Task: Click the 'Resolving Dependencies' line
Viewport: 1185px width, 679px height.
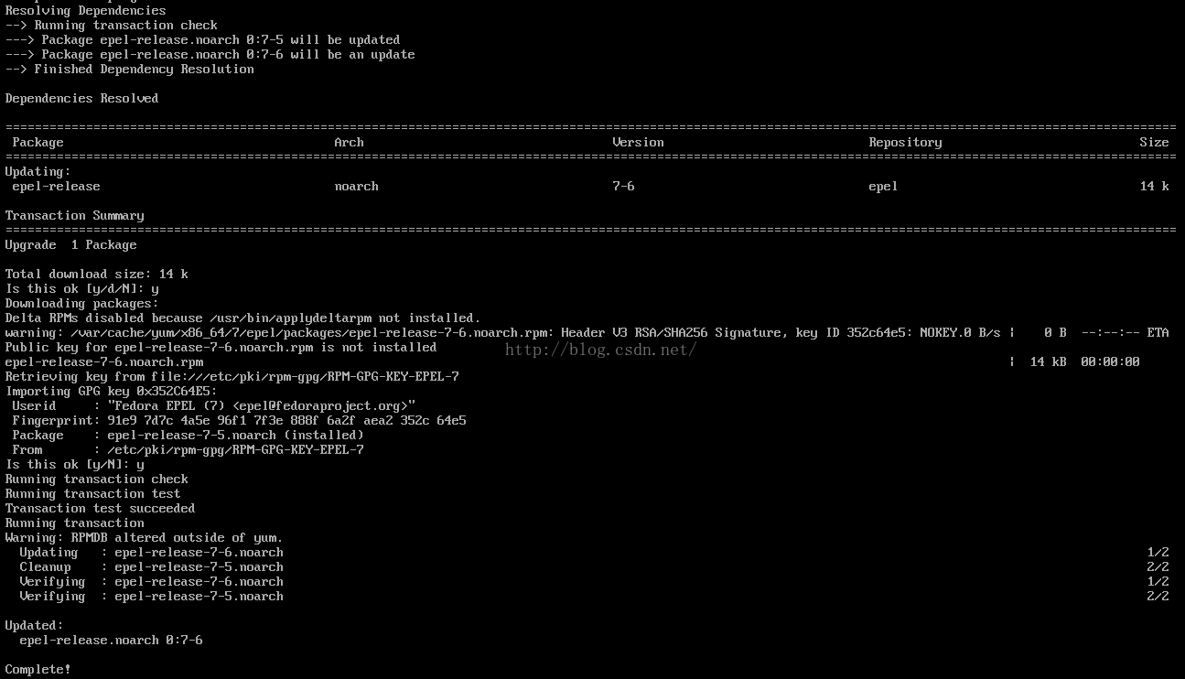Action: 86,11
